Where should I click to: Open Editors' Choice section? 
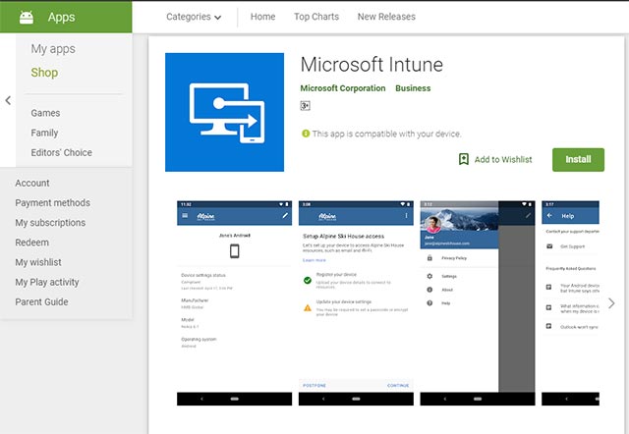point(61,152)
